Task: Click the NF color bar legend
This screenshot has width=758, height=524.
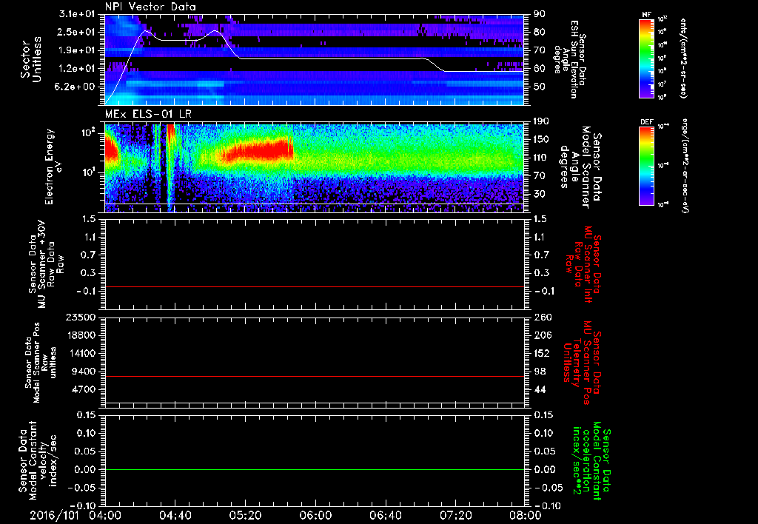Action: click(x=646, y=58)
